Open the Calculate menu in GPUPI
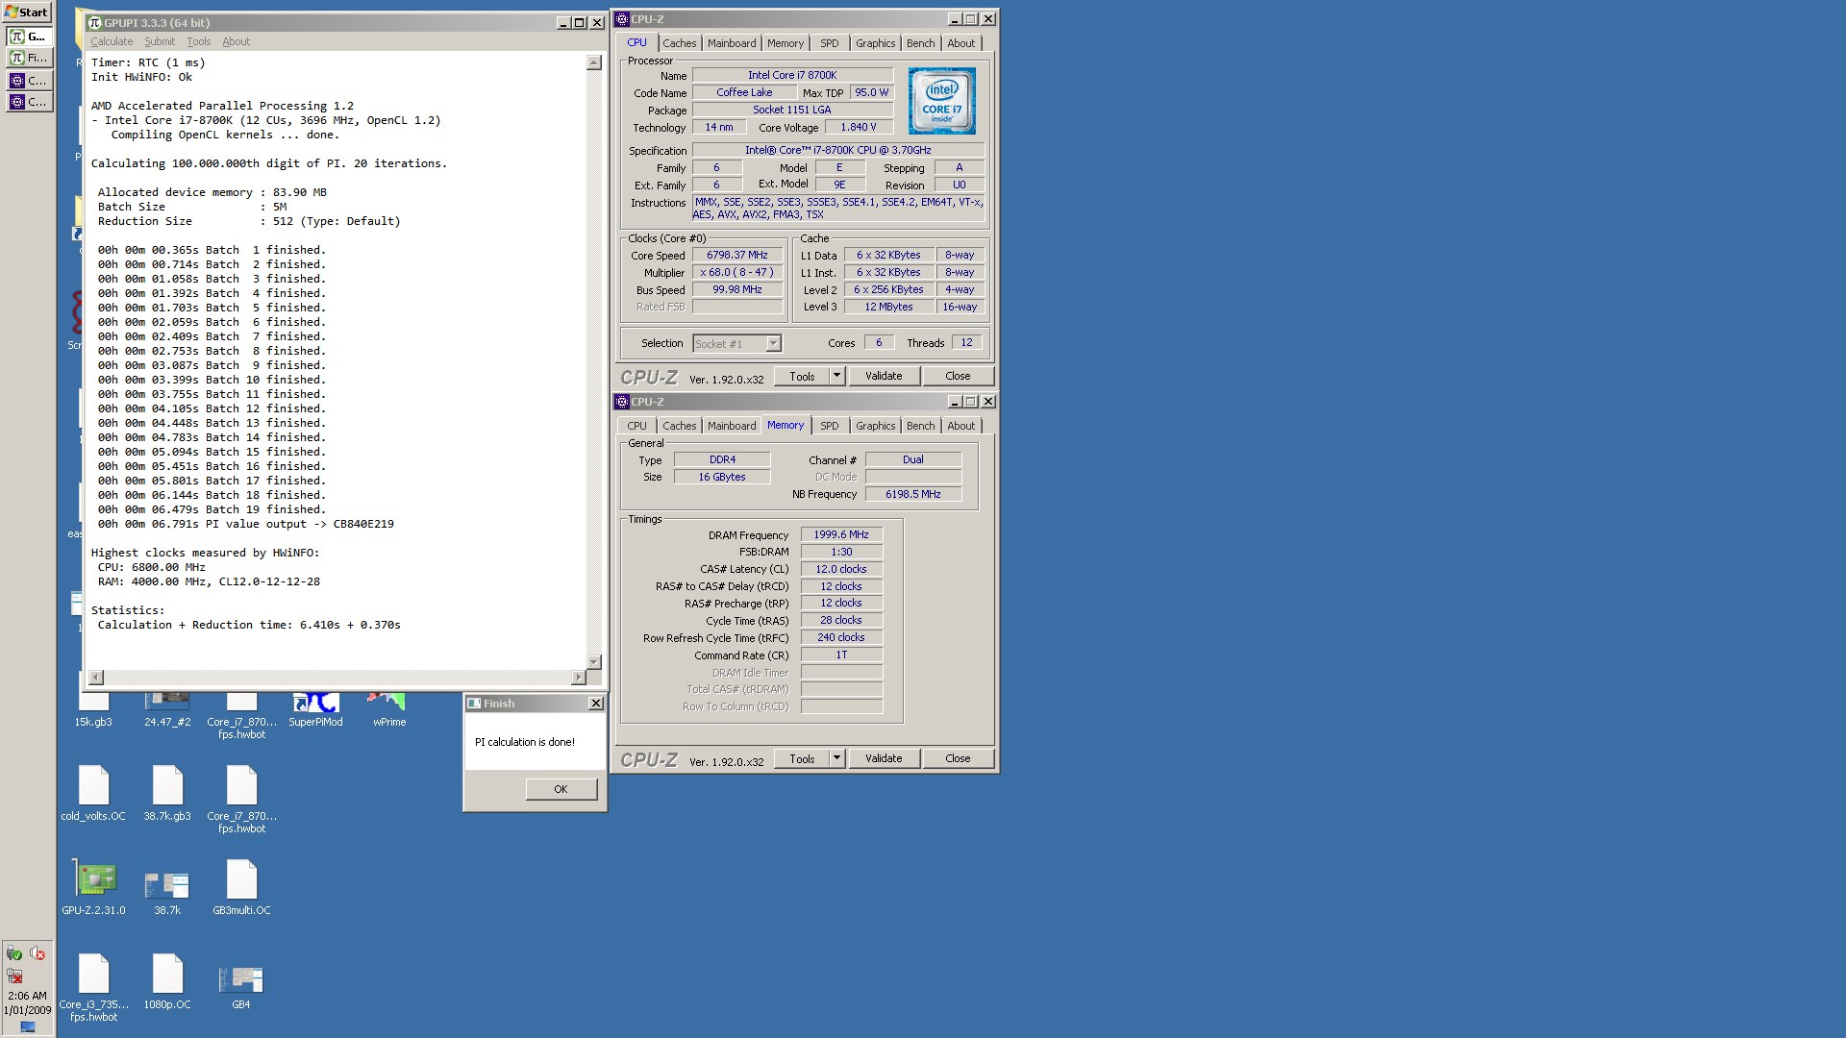The height and width of the screenshot is (1038, 1846). [112, 41]
